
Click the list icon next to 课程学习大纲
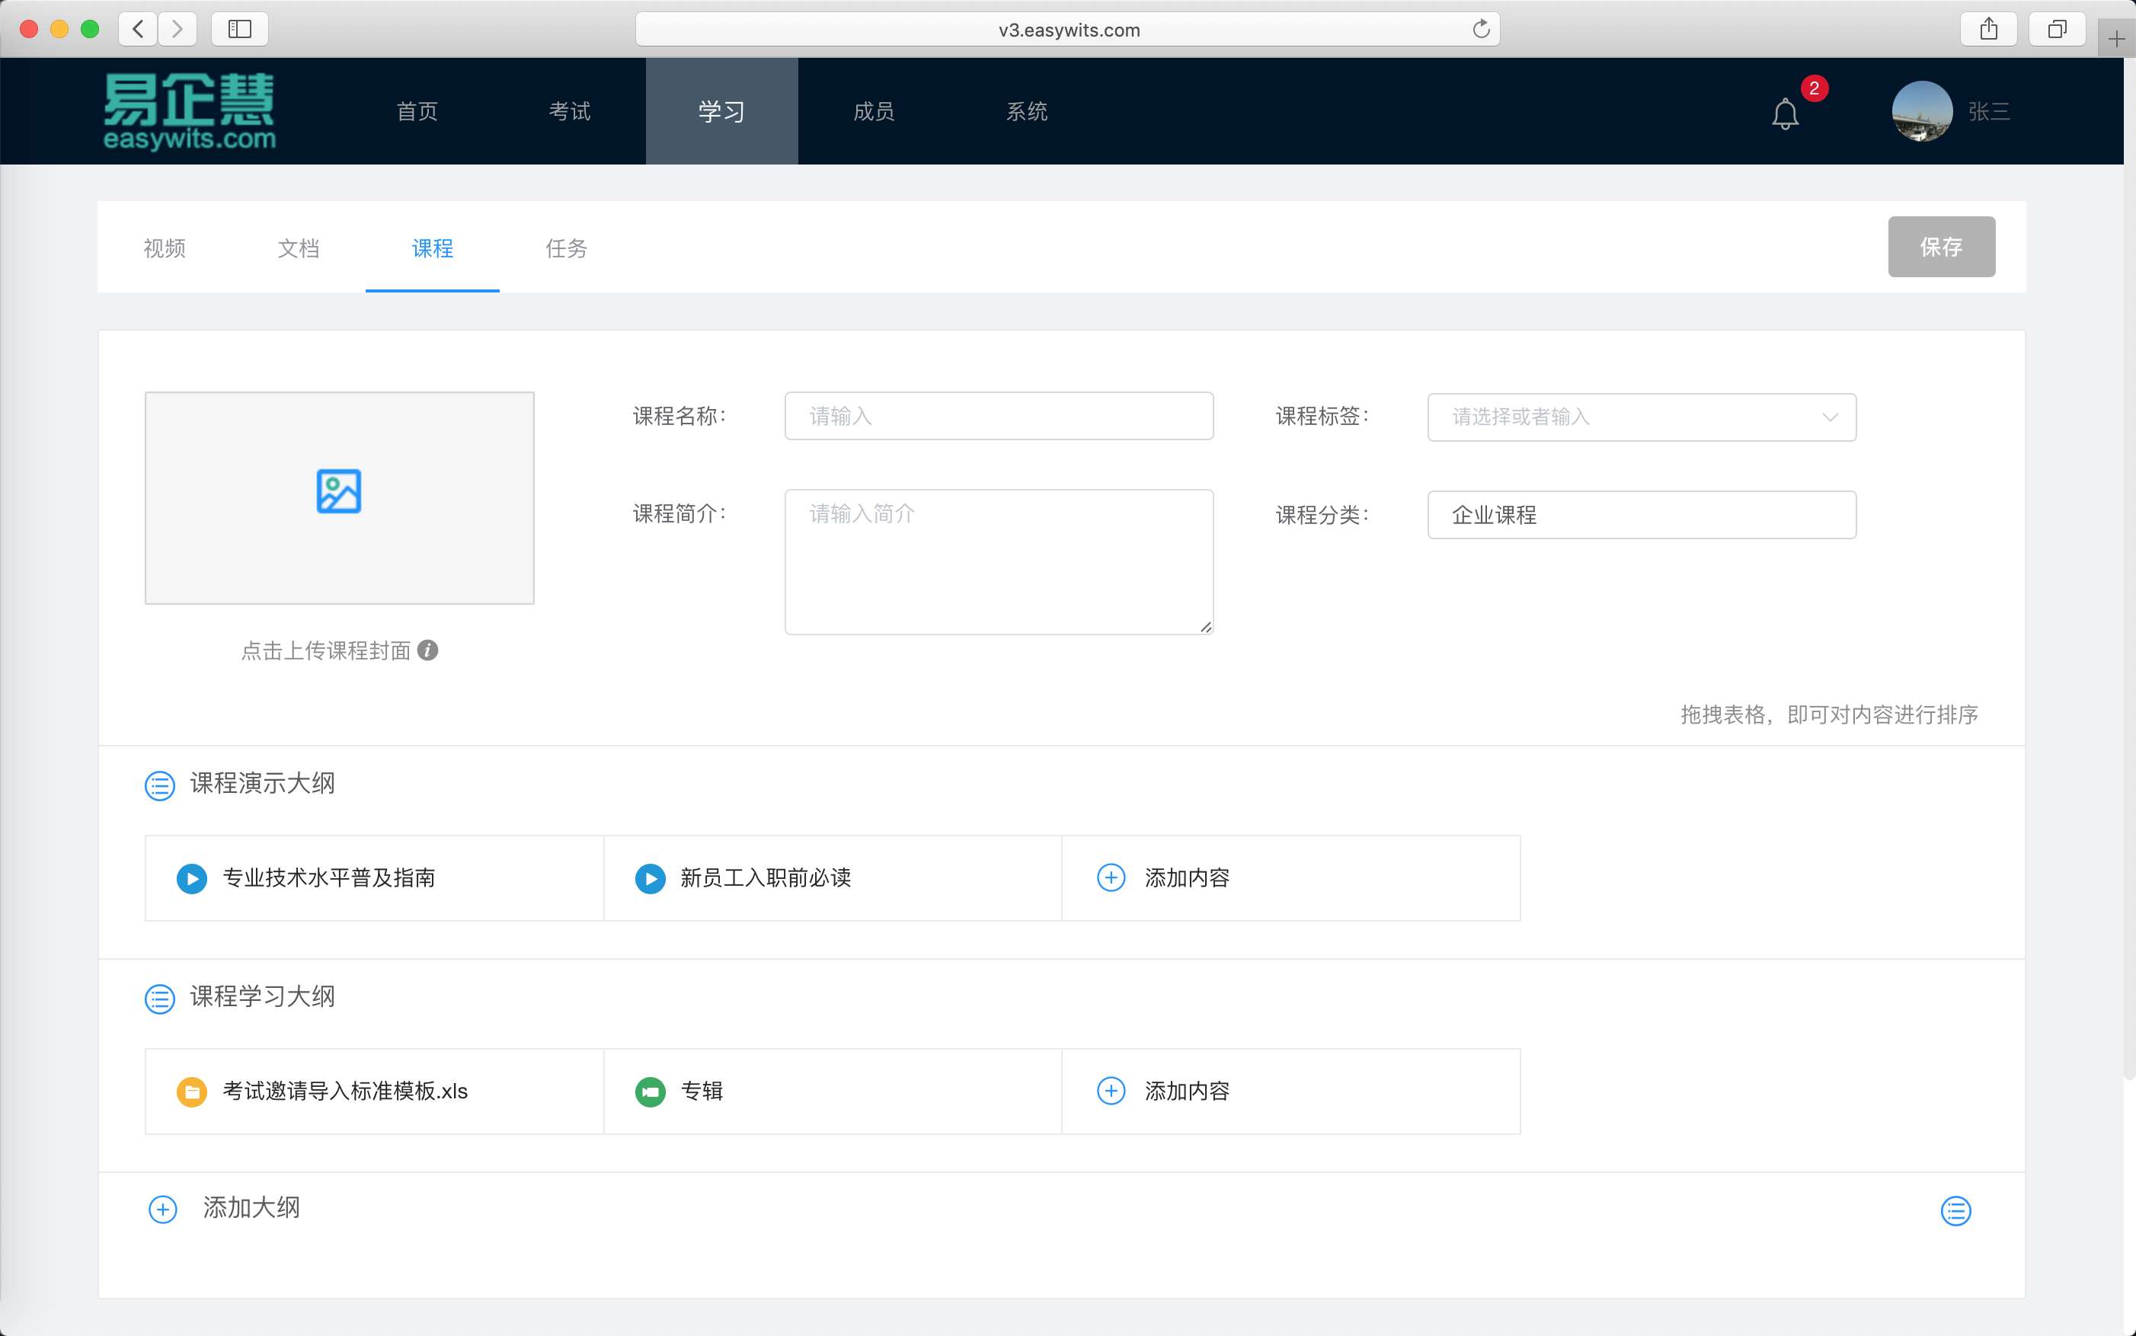pyautogui.click(x=159, y=999)
